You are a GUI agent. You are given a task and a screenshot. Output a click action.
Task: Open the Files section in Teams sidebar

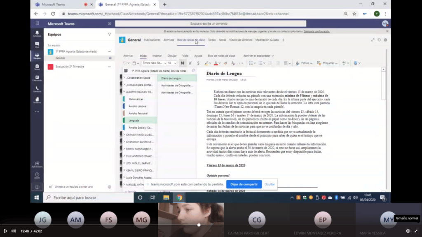point(37,100)
